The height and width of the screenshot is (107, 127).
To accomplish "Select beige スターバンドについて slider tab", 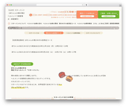I will 93,33.
